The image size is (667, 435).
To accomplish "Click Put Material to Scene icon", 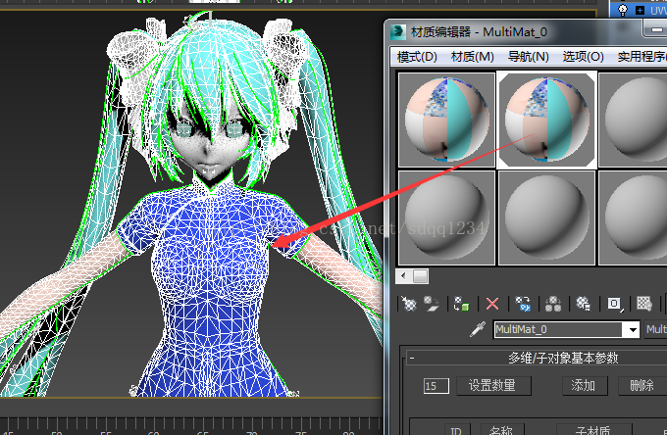I will [432, 304].
